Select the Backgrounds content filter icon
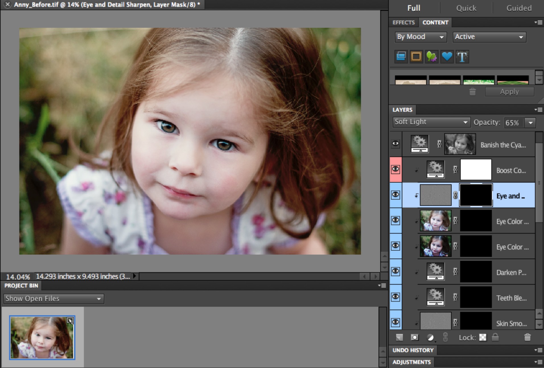Viewport: 544px width, 368px height. click(x=401, y=56)
